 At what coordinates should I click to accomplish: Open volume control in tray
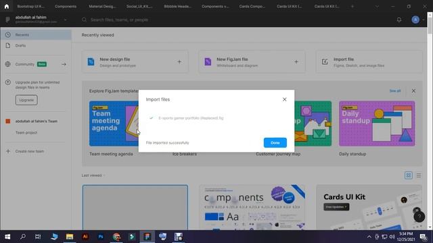pos(392,237)
